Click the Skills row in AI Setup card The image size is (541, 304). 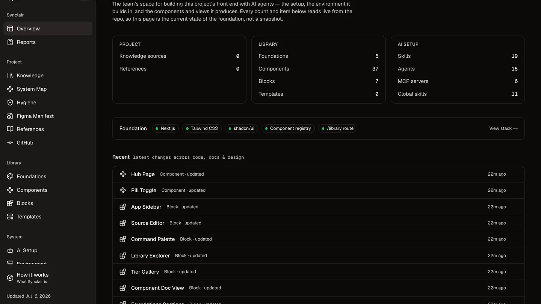[458, 56]
